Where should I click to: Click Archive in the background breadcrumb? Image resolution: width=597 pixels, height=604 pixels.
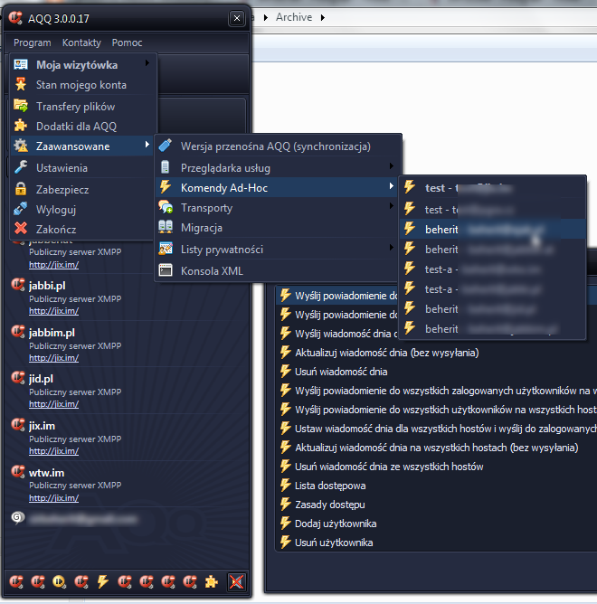294,17
